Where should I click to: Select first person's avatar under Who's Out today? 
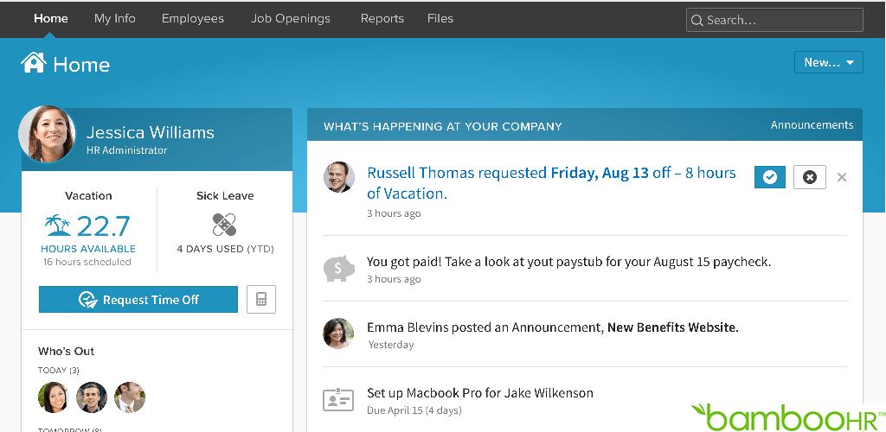point(54,397)
